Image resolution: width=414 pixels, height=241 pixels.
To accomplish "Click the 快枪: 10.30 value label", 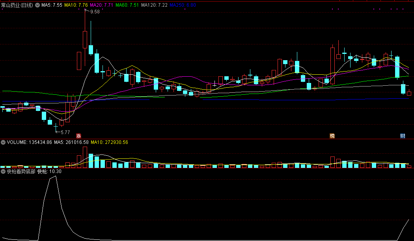I will 49,171.
